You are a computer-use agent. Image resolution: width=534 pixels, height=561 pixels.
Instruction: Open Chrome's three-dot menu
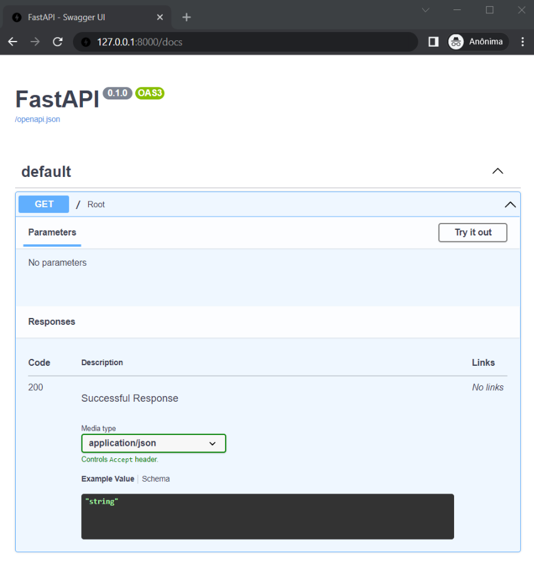(523, 42)
